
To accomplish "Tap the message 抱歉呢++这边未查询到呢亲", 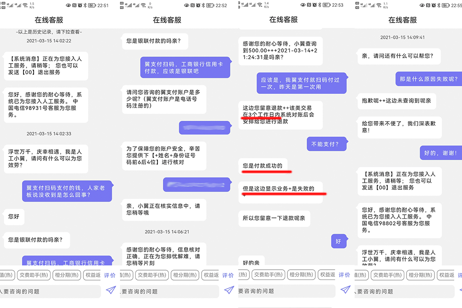I will [x=397, y=101].
